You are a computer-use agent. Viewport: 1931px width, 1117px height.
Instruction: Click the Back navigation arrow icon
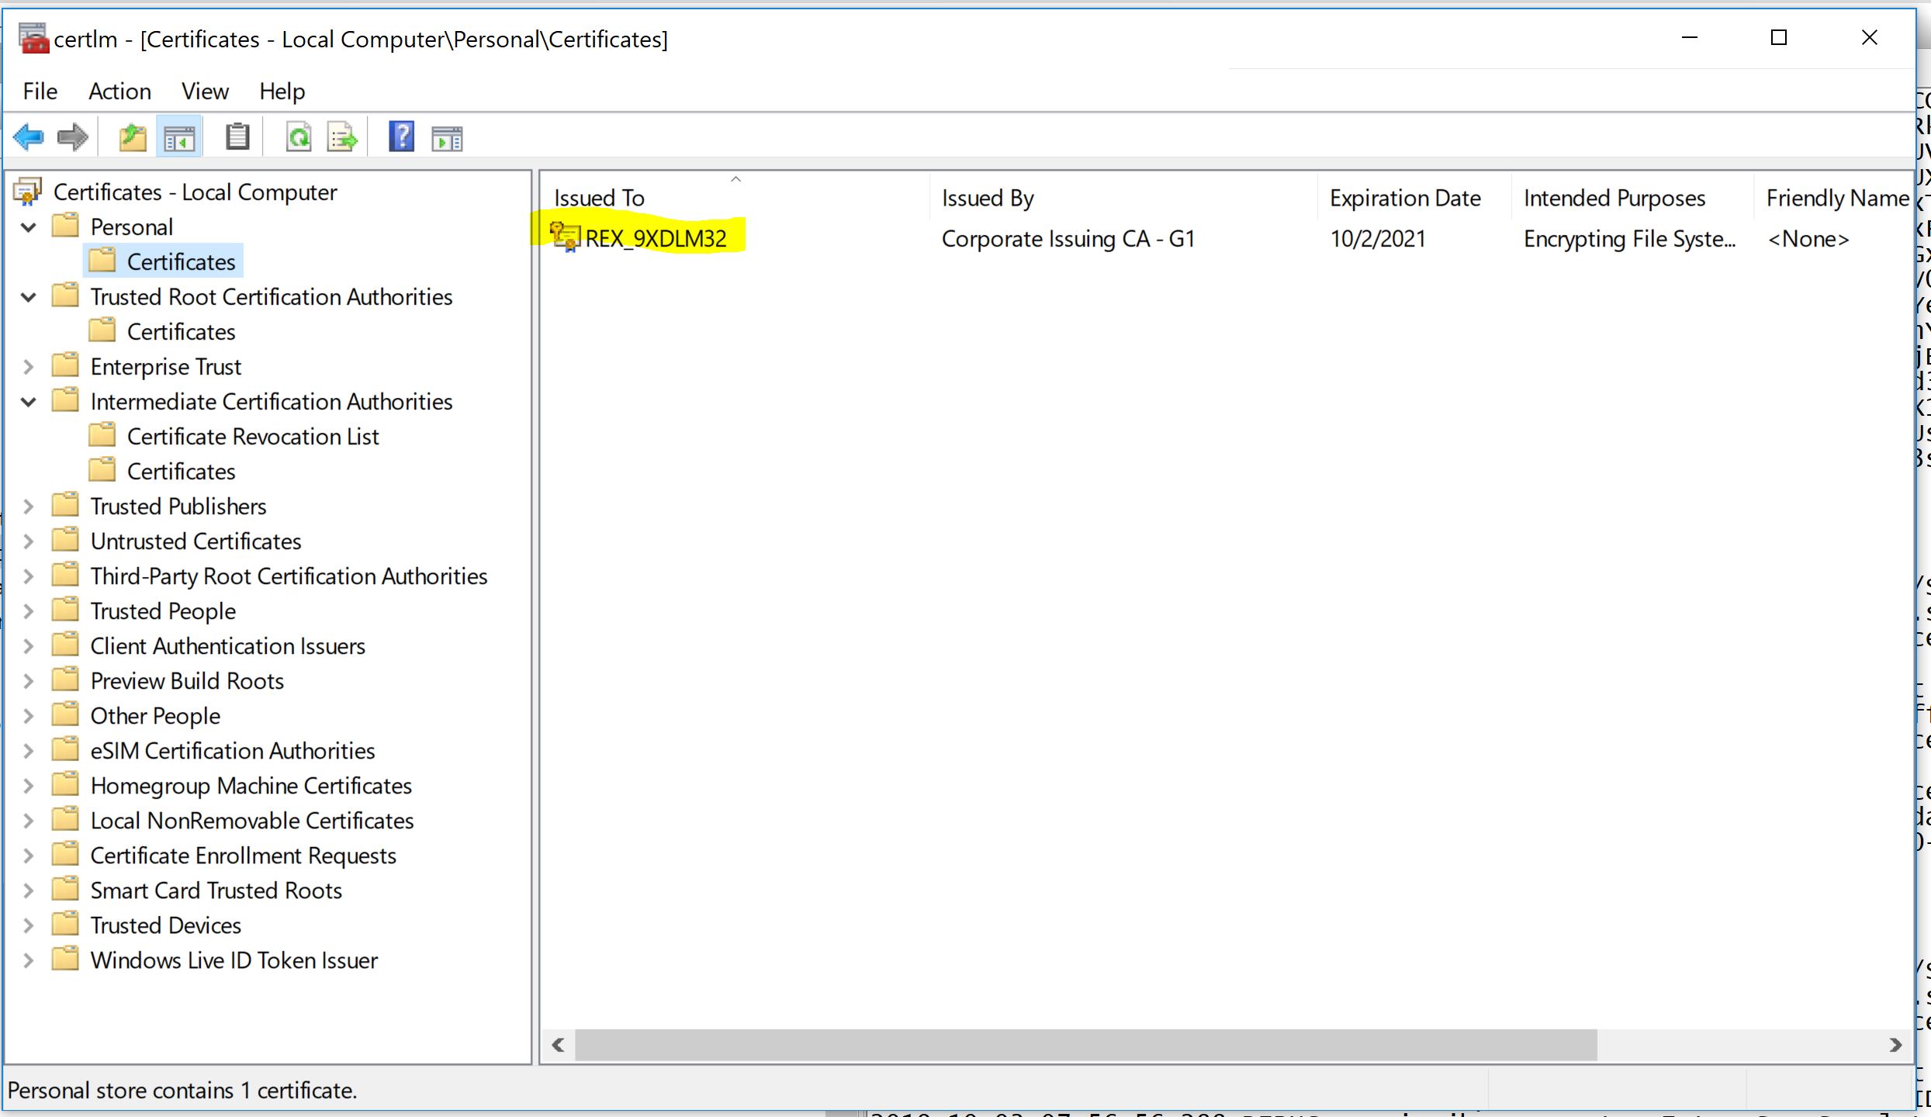(28, 138)
